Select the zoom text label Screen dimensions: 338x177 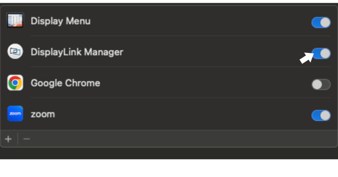pos(43,114)
